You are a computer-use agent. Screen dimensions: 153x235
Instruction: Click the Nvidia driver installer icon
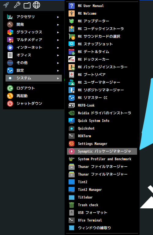[72, 113]
